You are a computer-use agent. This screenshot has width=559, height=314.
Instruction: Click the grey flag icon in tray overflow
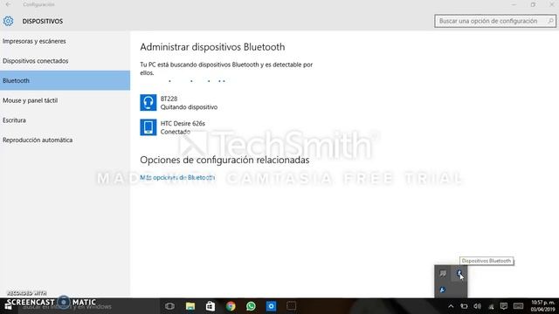click(443, 273)
